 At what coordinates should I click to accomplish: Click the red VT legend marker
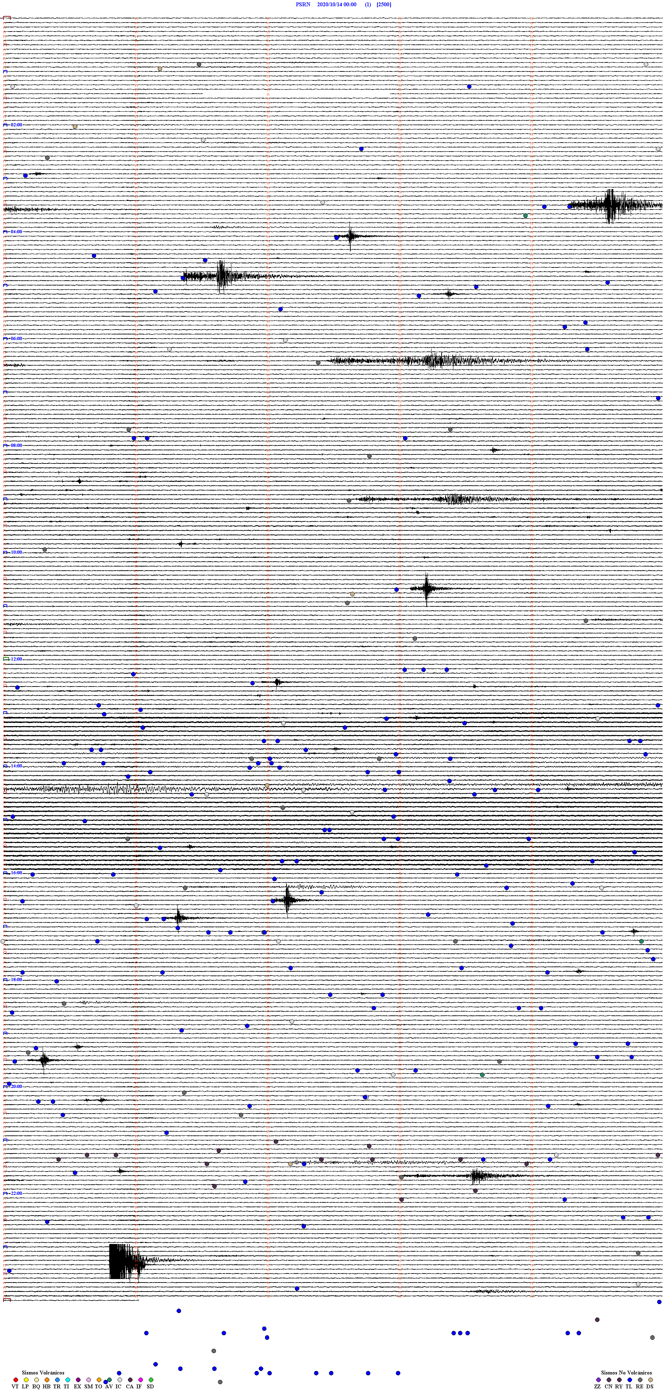coord(16,1380)
